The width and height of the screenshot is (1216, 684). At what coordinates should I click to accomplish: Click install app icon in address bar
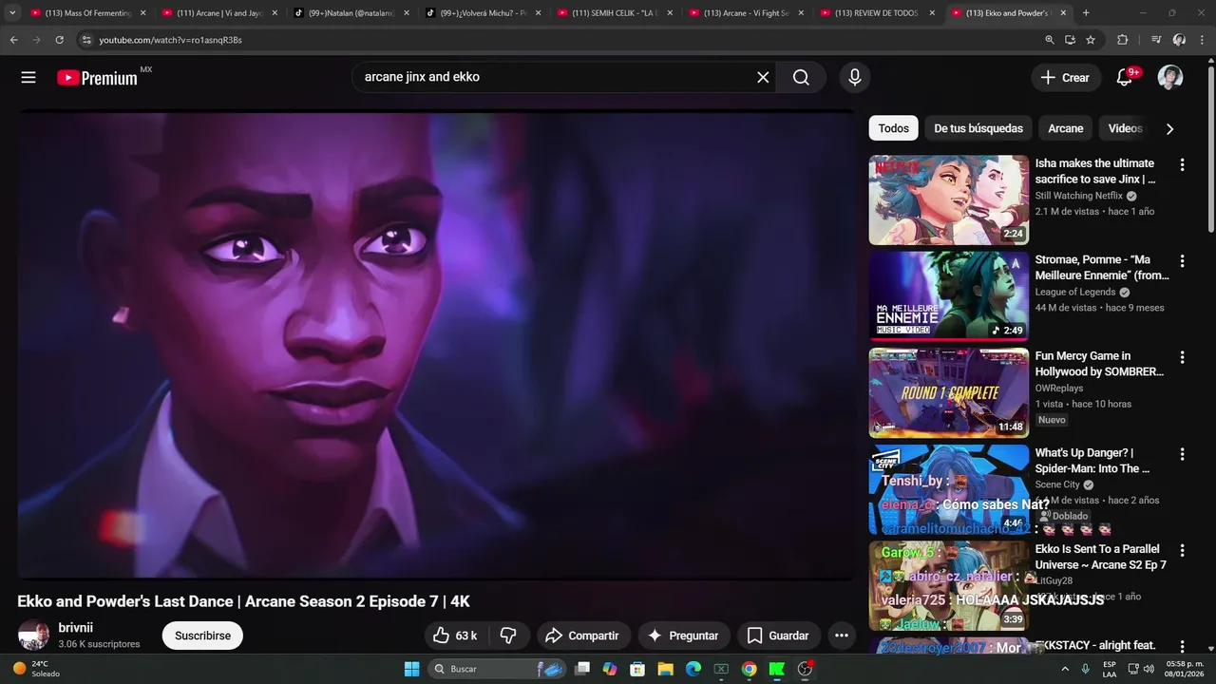[x=1070, y=40]
